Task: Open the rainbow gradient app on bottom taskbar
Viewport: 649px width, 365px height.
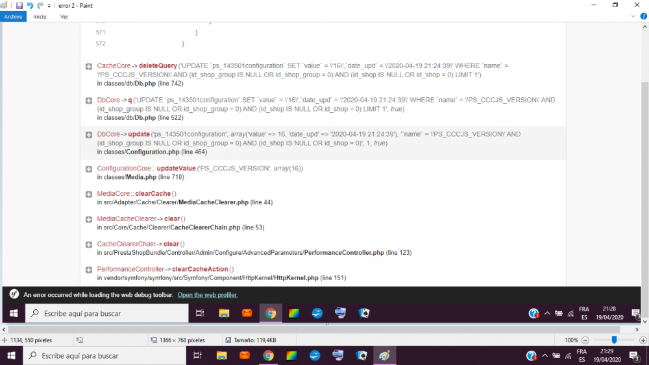Action: (291, 355)
